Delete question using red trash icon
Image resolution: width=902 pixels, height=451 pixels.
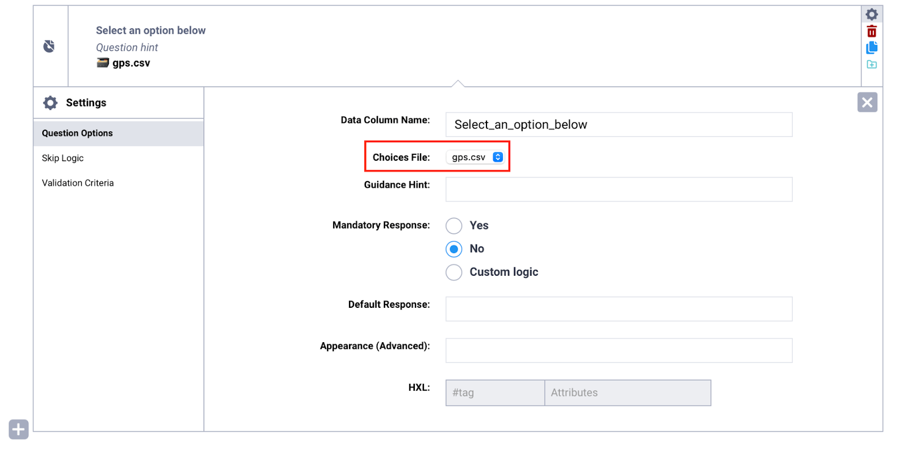pyautogui.click(x=872, y=32)
